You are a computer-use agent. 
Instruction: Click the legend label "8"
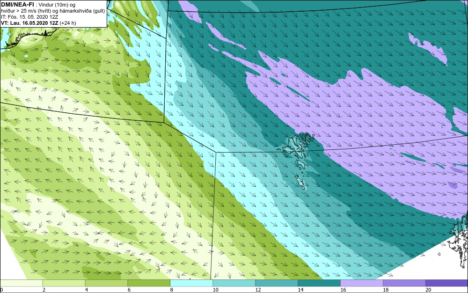coord(172,290)
